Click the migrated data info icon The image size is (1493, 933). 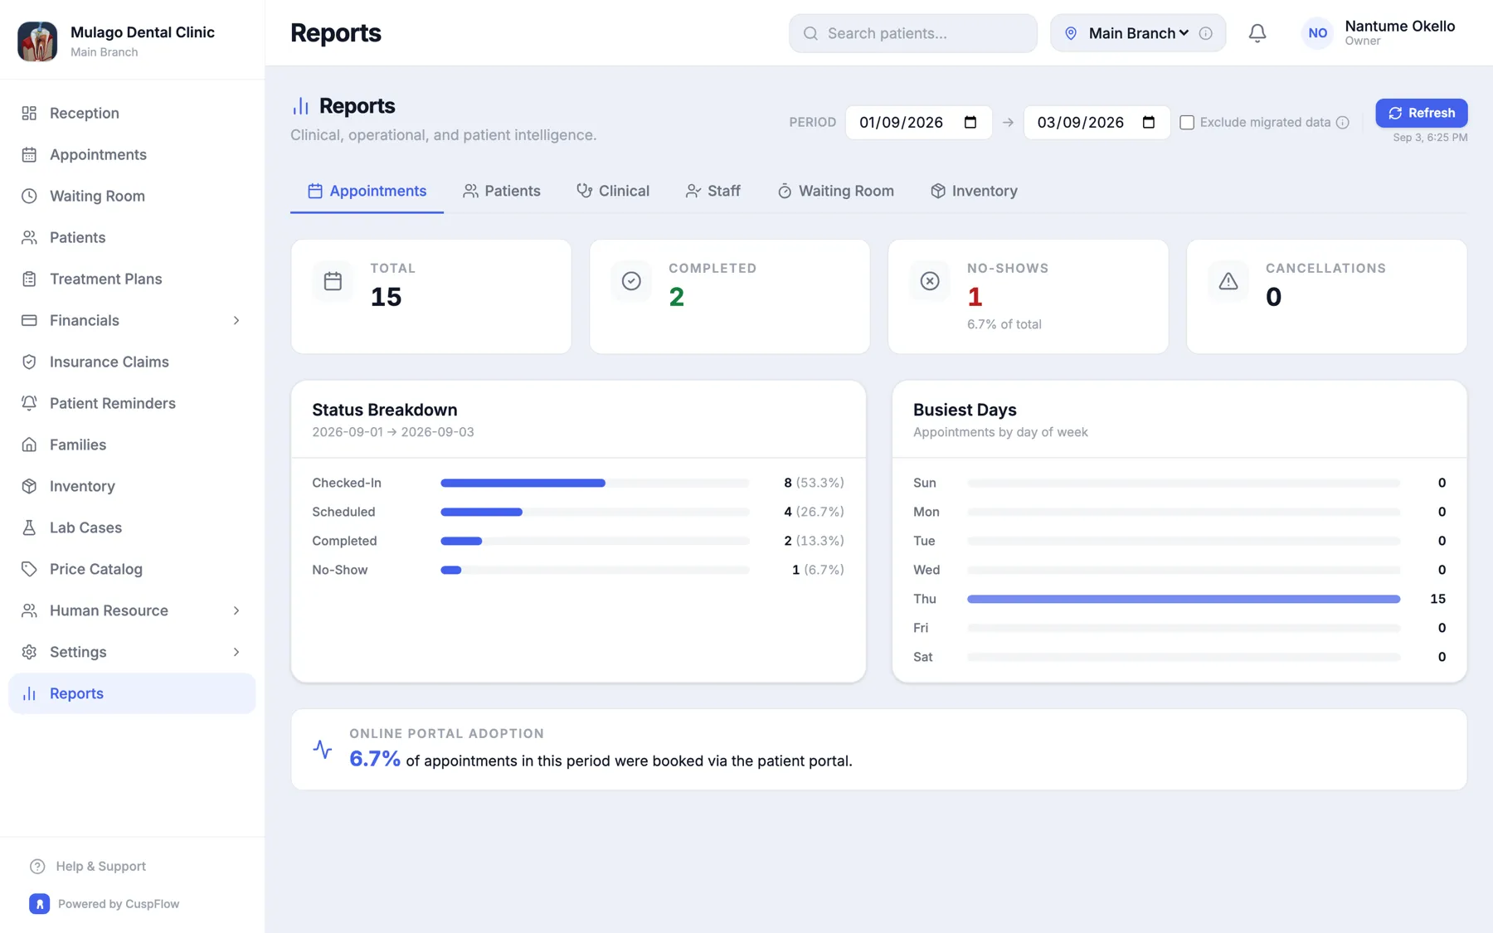pyautogui.click(x=1343, y=122)
